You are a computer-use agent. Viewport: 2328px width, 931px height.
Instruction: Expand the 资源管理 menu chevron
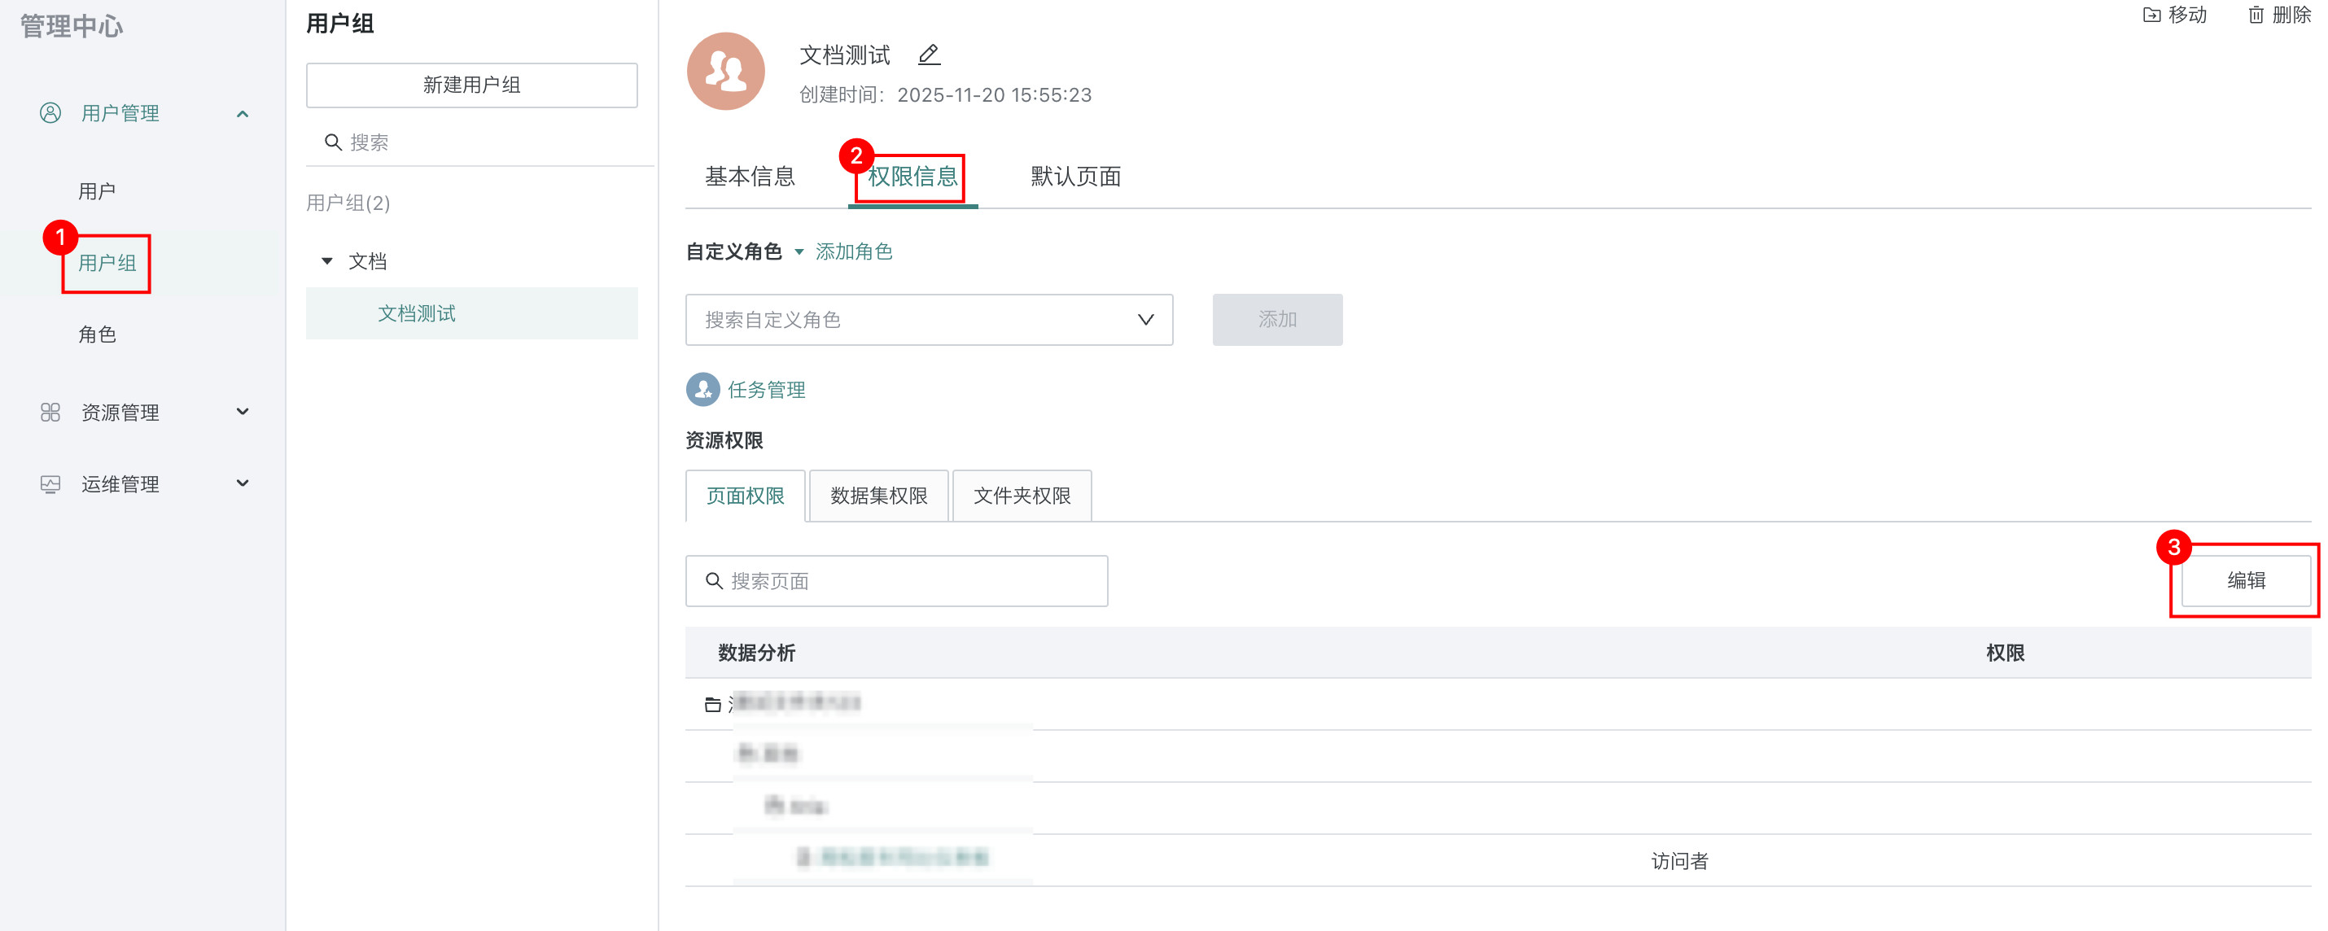pos(243,411)
